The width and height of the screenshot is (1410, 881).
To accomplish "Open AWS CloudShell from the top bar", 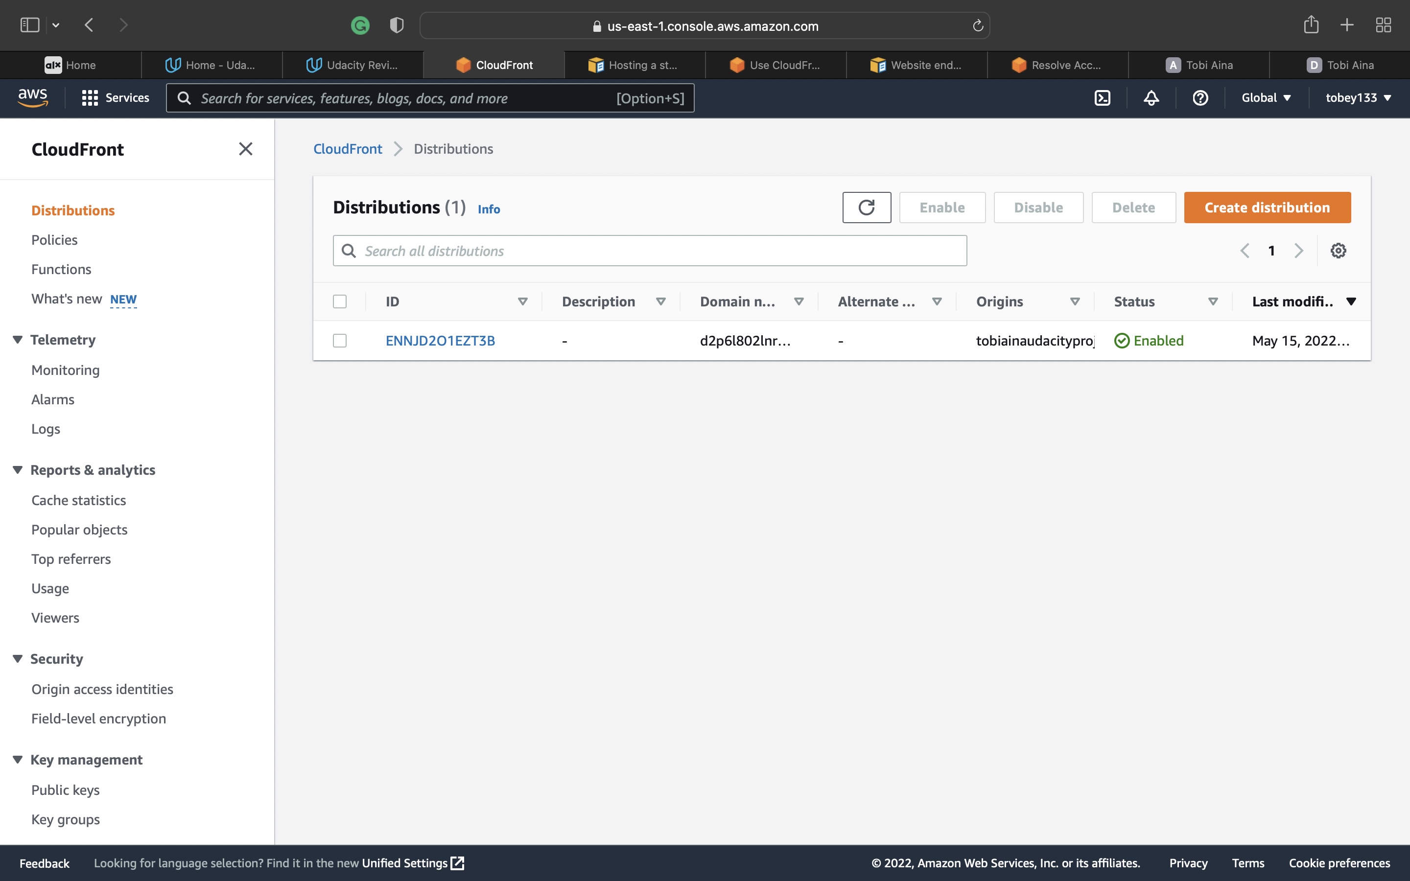I will 1103,98.
